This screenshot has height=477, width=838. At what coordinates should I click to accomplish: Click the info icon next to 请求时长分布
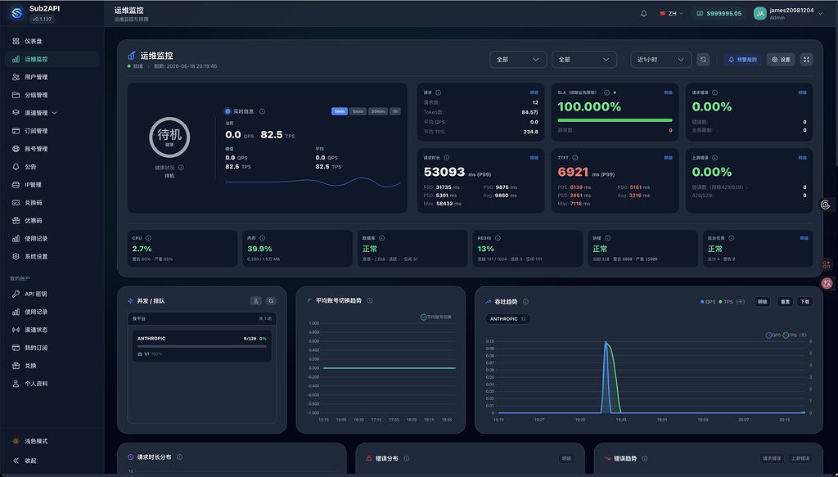pos(179,457)
